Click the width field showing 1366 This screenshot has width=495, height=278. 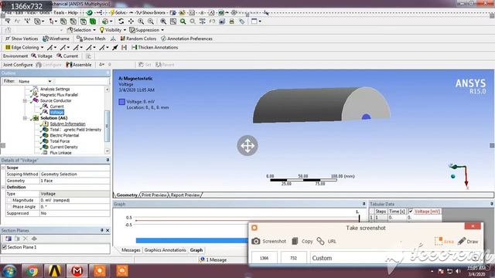pyautogui.click(x=265, y=258)
